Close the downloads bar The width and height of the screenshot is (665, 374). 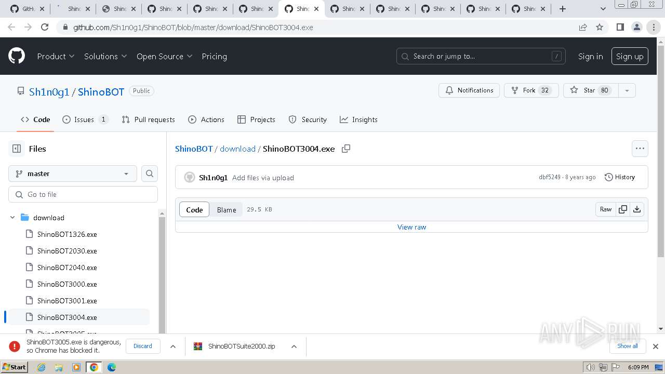tap(656, 346)
